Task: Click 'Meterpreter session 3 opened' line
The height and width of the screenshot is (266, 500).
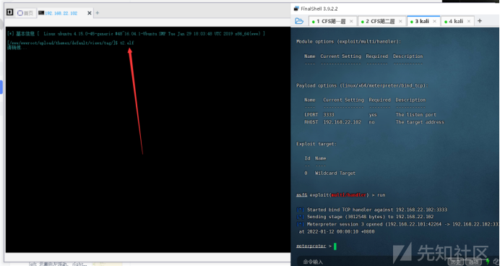Action: coord(398,224)
